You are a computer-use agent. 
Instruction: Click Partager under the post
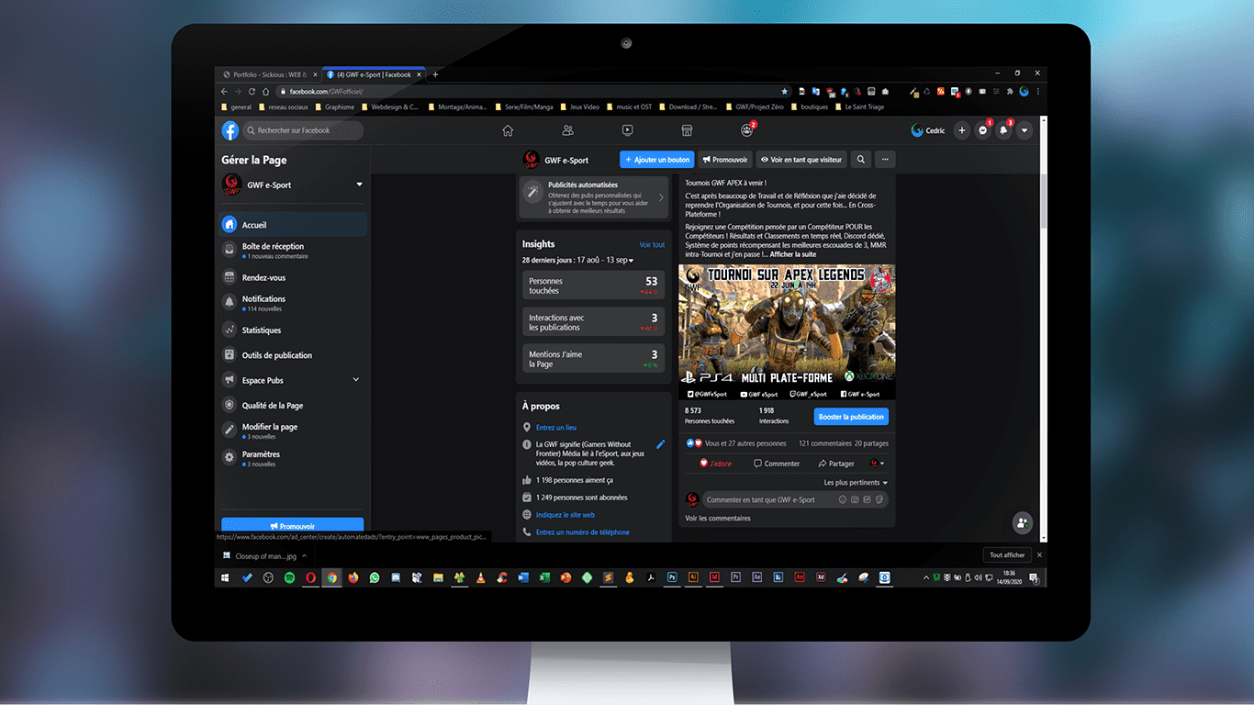coord(835,464)
